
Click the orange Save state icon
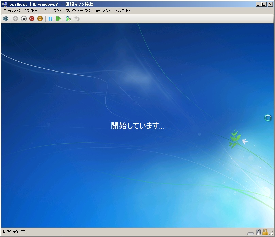click(x=40, y=19)
